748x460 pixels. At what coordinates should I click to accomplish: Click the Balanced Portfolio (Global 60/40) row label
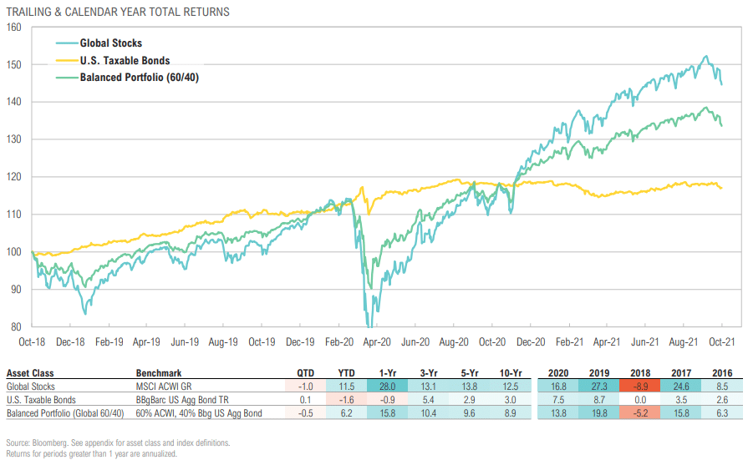65,413
